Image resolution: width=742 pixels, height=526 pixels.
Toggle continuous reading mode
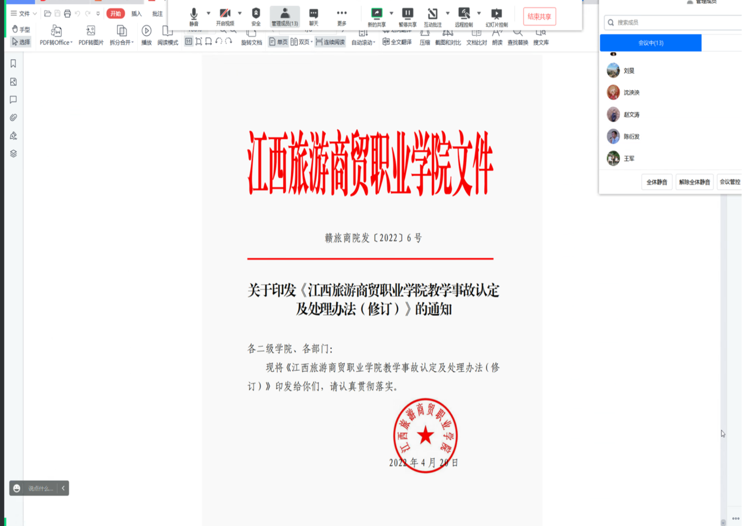(330, 42)
